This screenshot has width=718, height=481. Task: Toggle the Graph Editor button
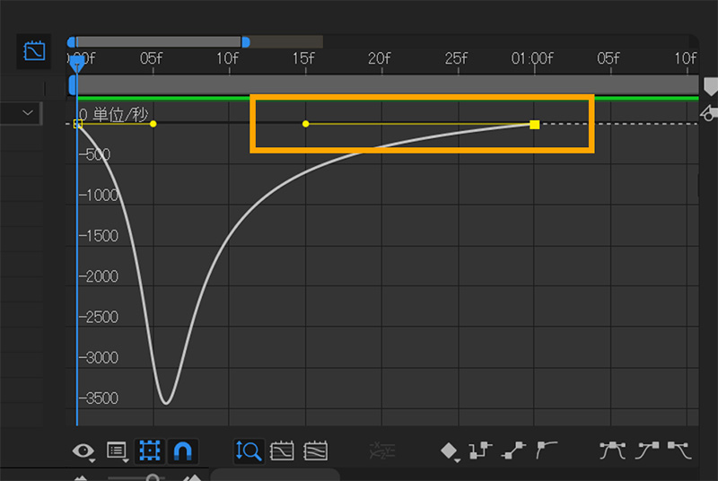[x=33, y=51]
